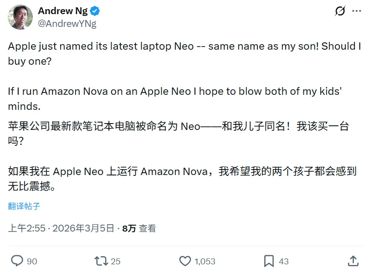This screenshot has height=273, width=369.
Task: Click the like count 1,053
Action: (x=205, y=261)
